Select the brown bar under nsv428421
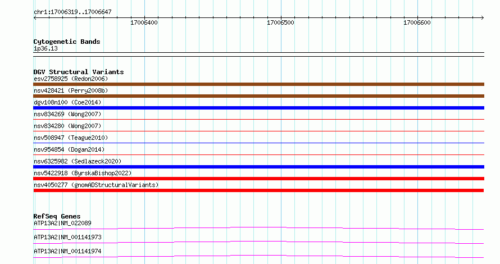 [258, 96]
